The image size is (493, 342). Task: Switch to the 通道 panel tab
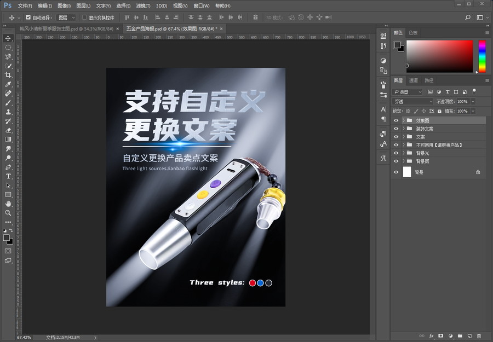pyautogui.click(x=413, y=80)
